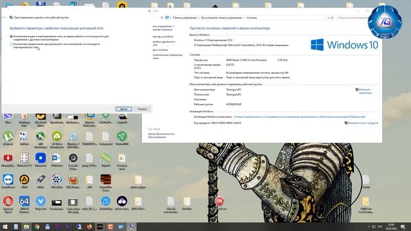Screen dimensions: 411x231
Task: Open the Word document on the desktop
Action: pos(57,160)
